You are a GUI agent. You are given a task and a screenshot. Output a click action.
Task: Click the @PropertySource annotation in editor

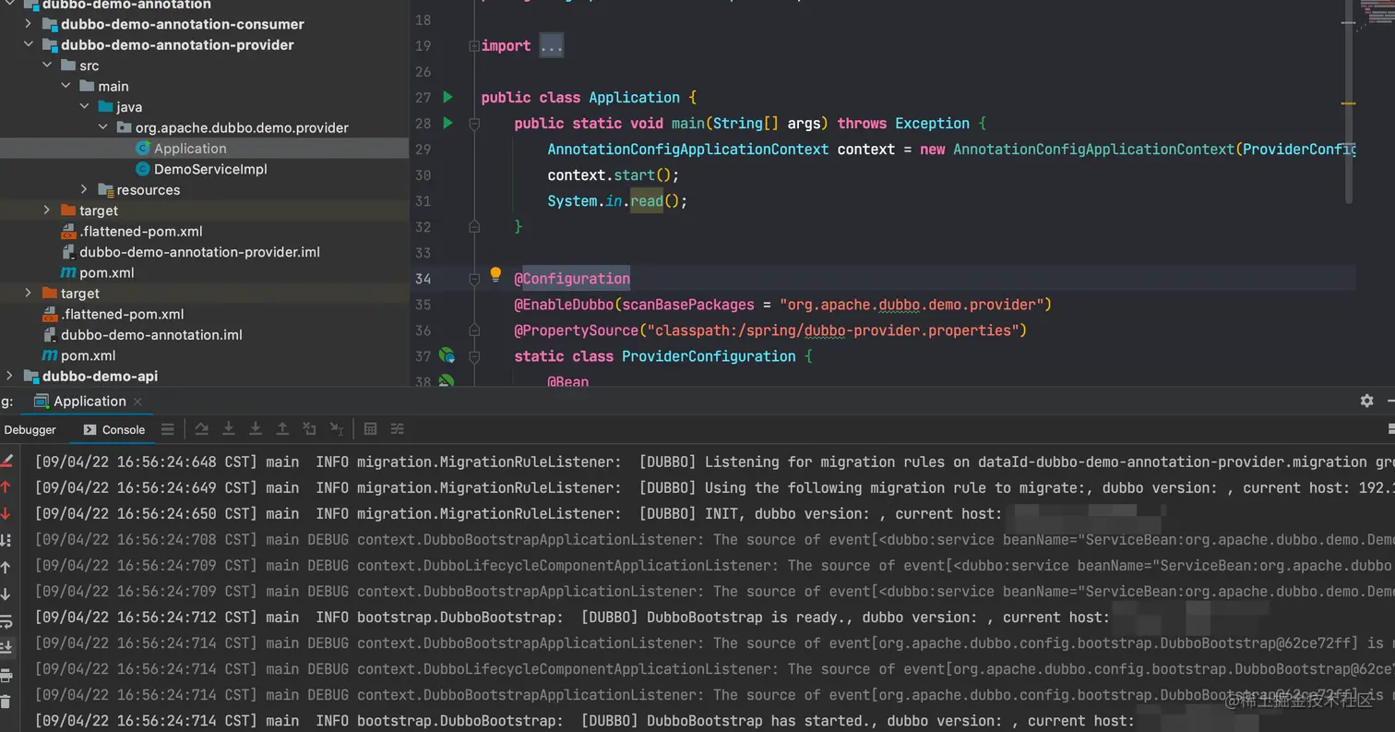[576, 330]
